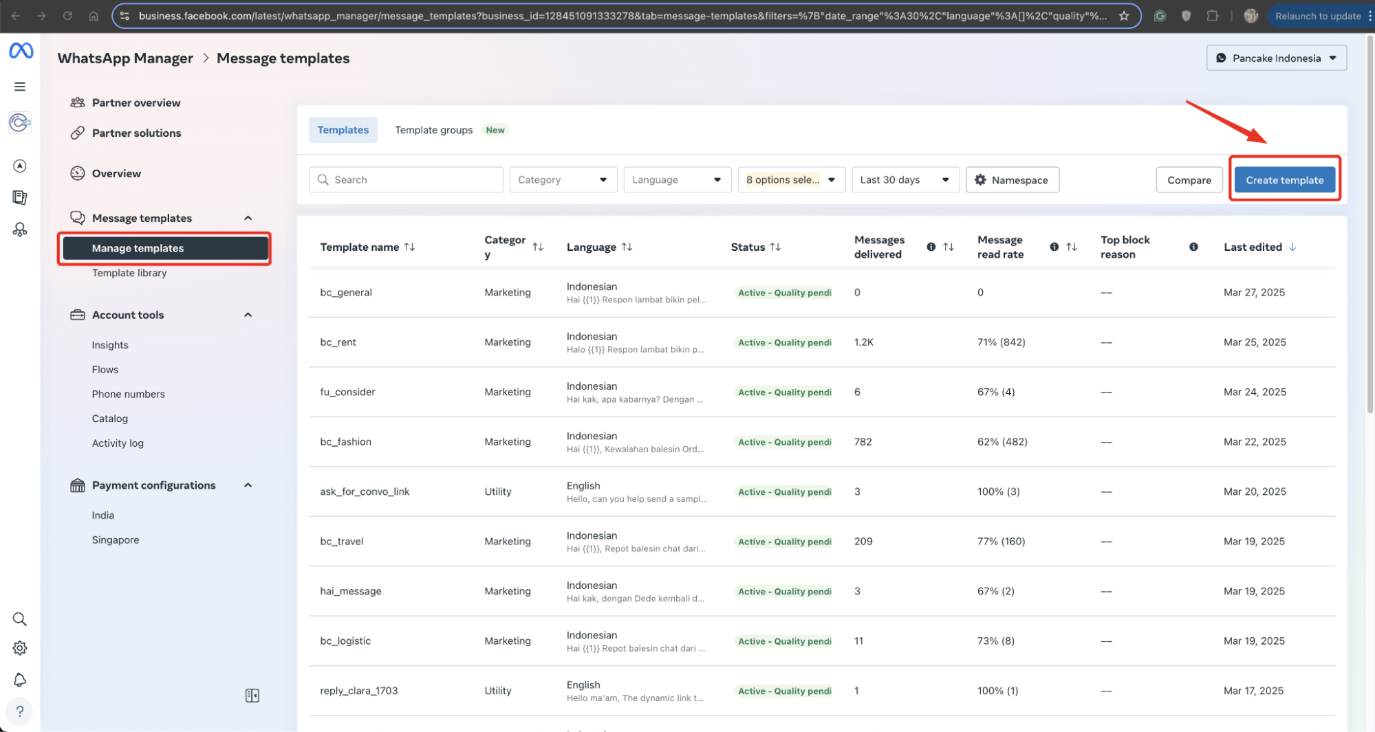This screenshot has width=1375, height=732.
Task: Sort by Language column arrows
Action: point(627,247)
